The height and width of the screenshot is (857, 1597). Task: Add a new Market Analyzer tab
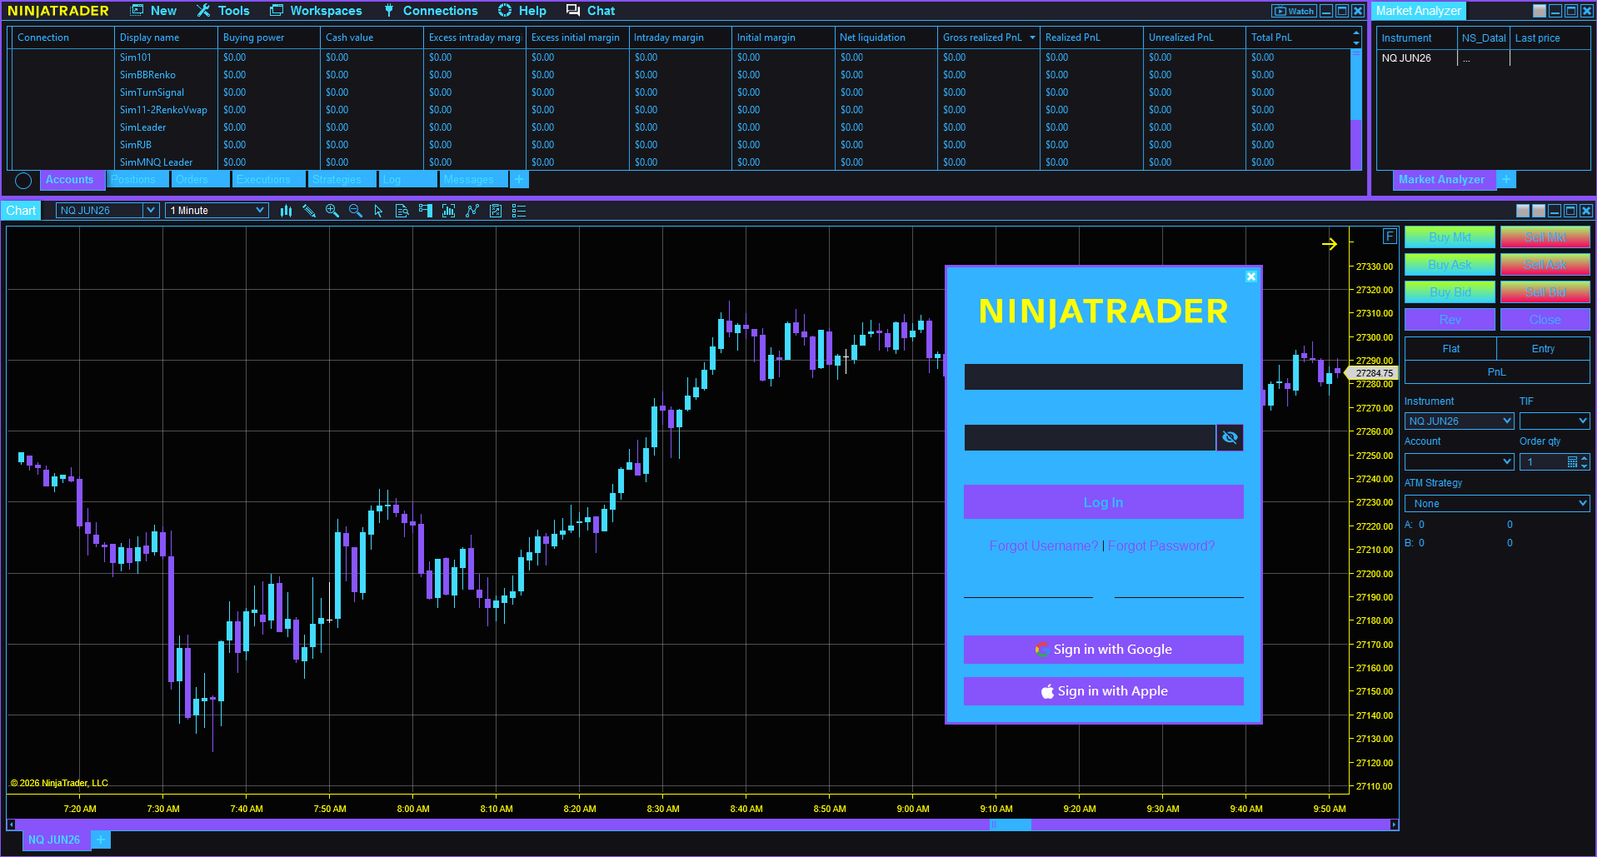[1506, 180]
